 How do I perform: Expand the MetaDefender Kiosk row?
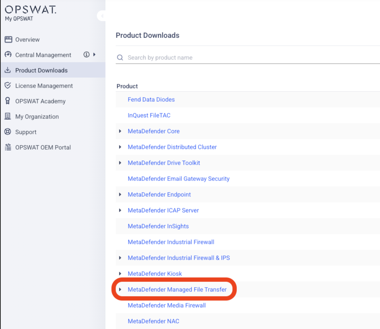[x=120, y=274]
